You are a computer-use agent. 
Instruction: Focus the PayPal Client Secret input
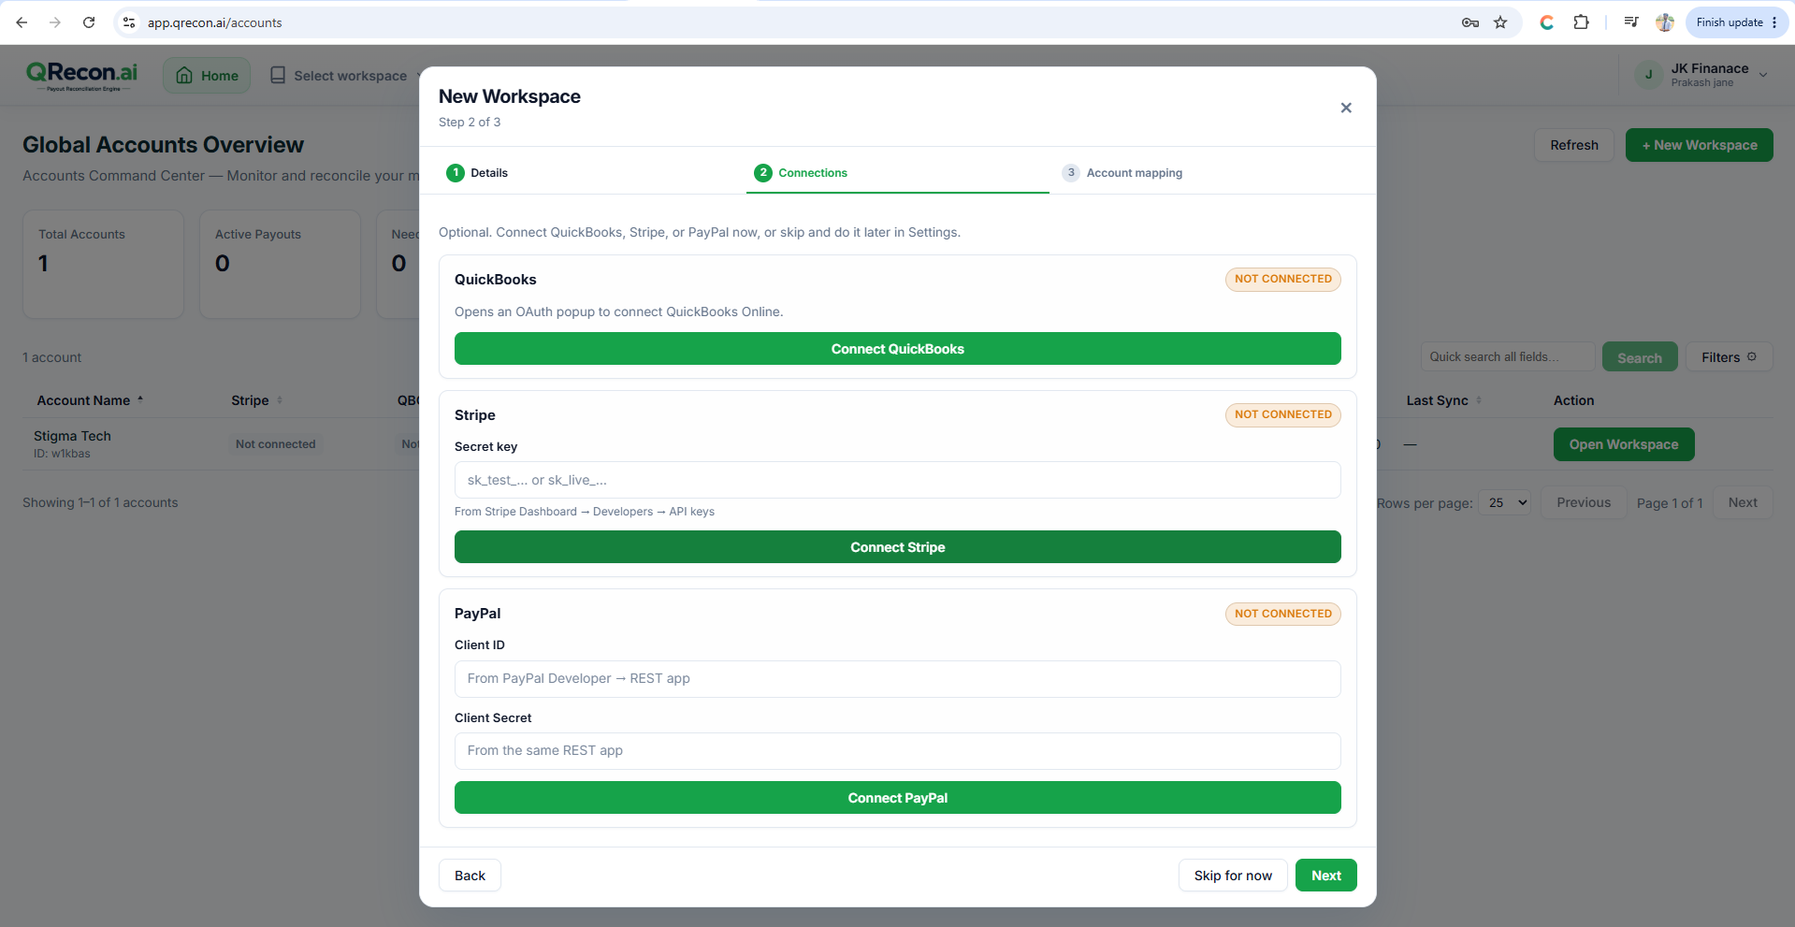pos(898,751)
